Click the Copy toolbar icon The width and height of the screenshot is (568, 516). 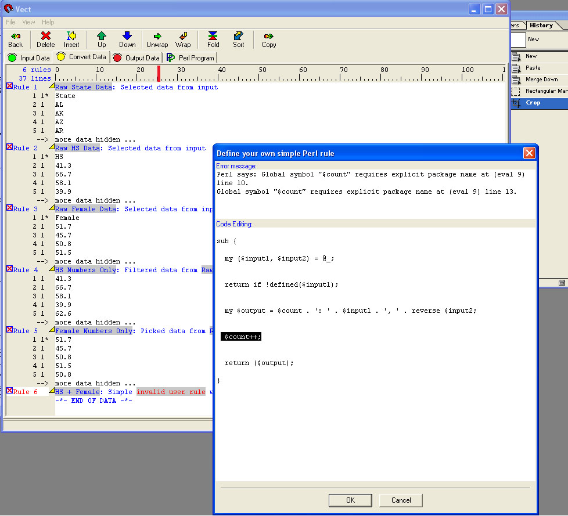(x=269, y=36)
